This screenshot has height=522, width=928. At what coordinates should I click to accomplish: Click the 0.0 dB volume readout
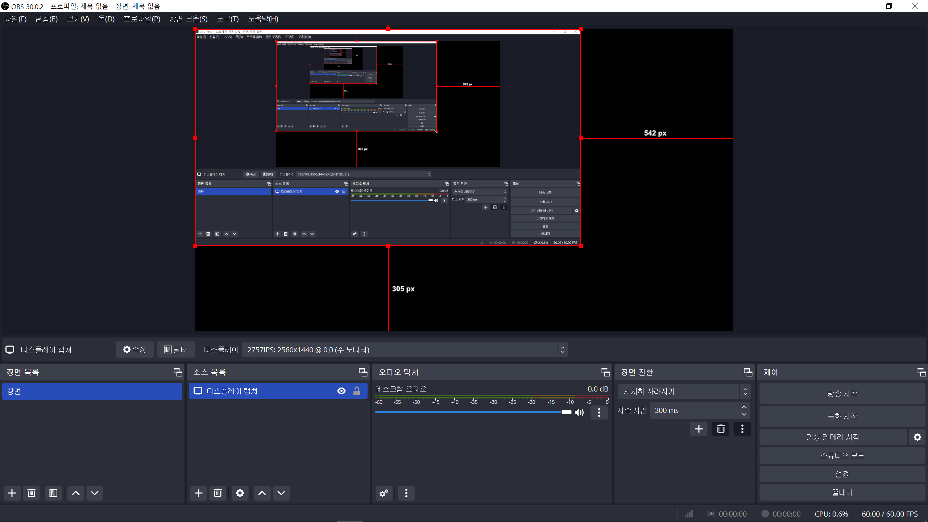tap(598, 389)
